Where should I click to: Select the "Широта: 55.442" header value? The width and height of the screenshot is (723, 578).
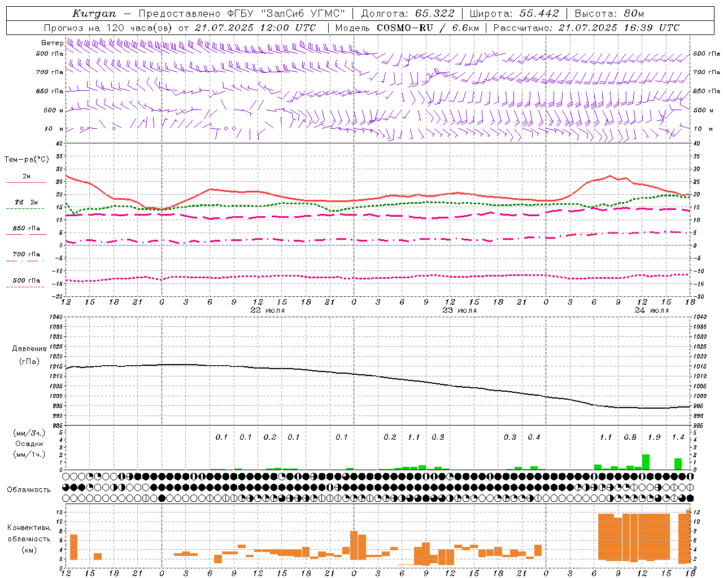click(x=514, y=14)
